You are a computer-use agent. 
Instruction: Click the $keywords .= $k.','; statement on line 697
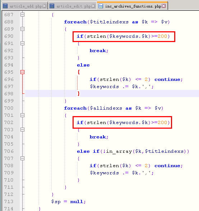122,87
